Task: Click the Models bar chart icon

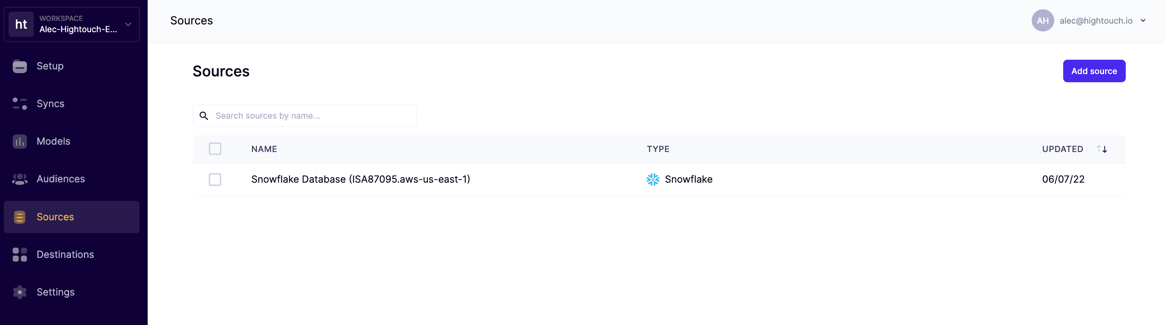Action: 19,141
